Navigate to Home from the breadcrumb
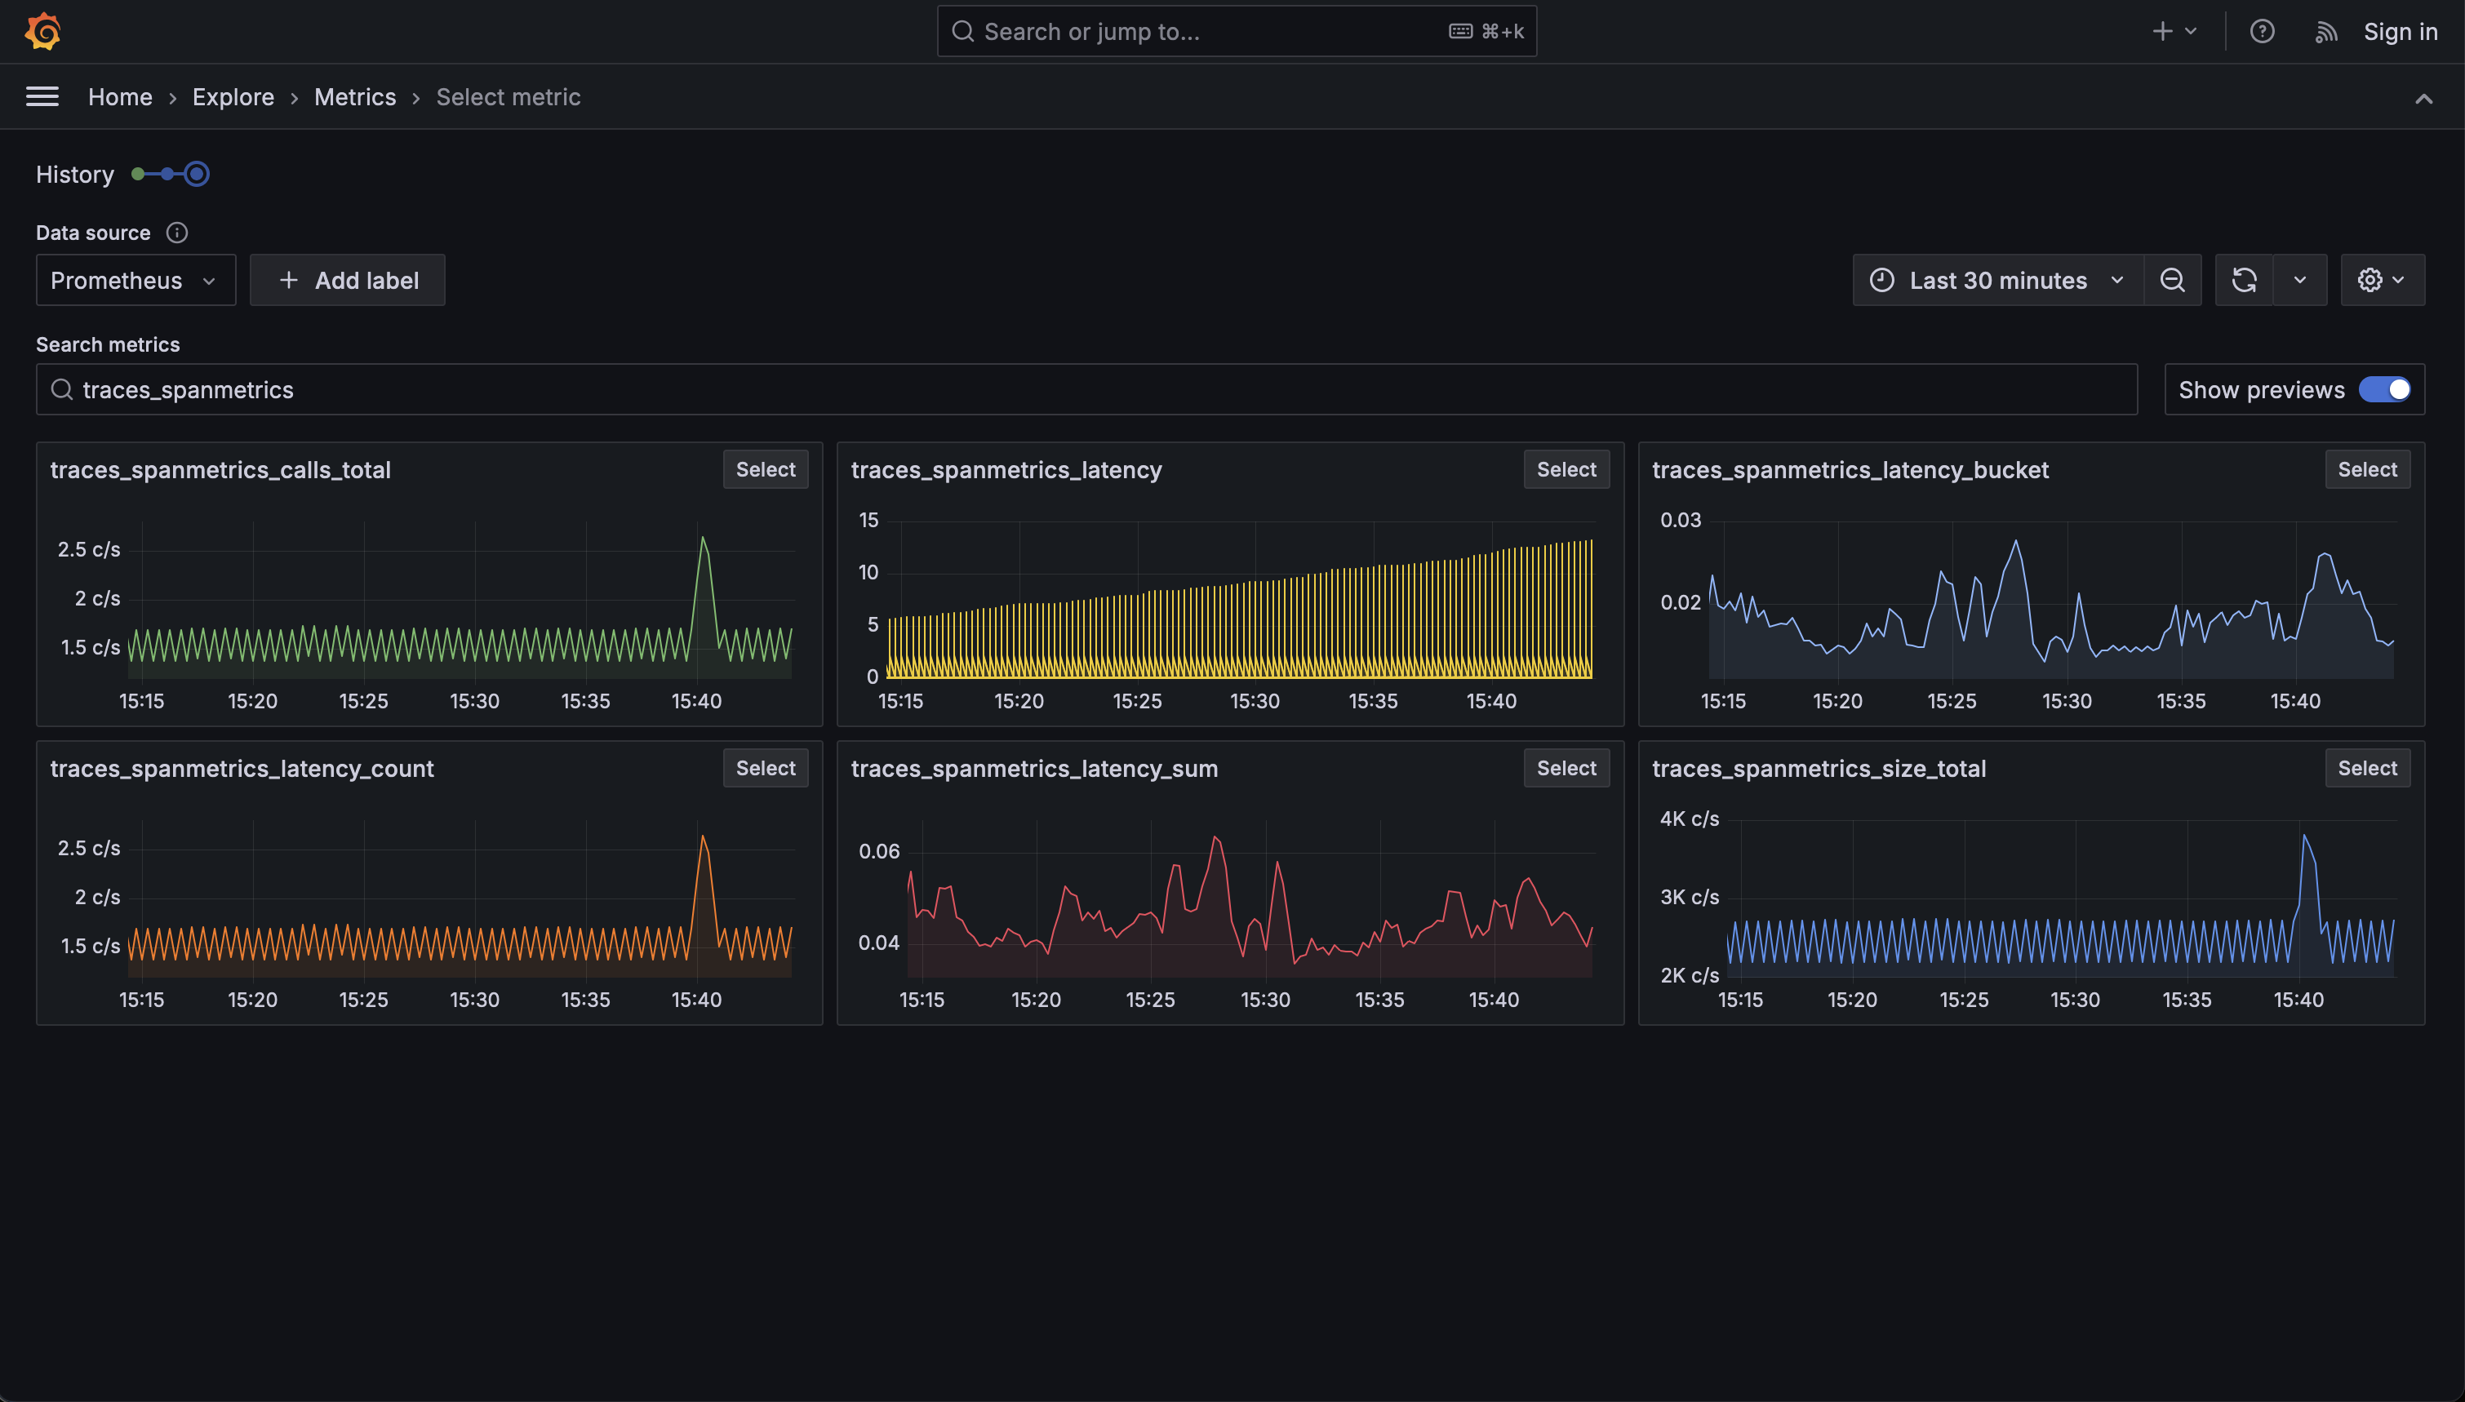This screenshot has height=1402, width=2465. pyautogui.click(x=119, y=96)
